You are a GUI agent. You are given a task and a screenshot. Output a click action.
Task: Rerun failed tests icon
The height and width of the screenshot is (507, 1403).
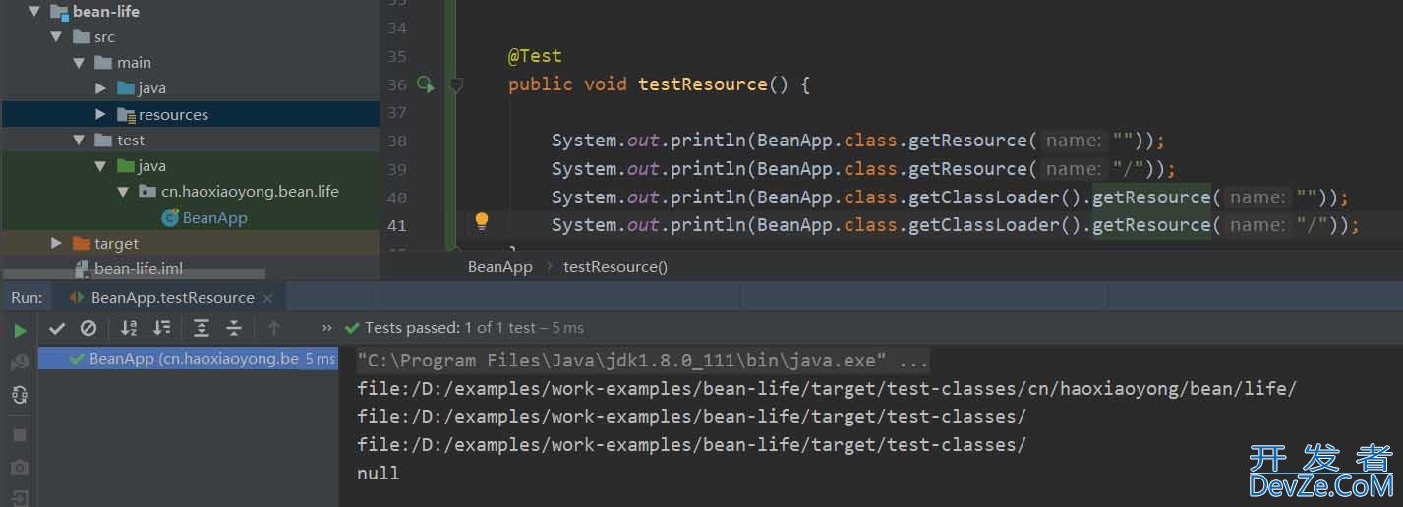[20, 364]
